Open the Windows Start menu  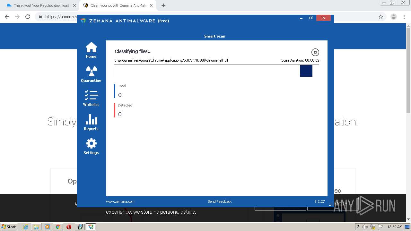[9, 227]
